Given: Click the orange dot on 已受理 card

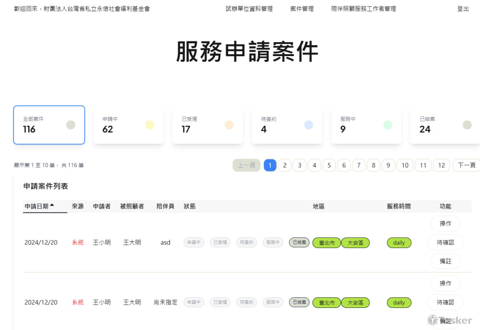Looking at the screenshot, I should [x=229, y=125].
